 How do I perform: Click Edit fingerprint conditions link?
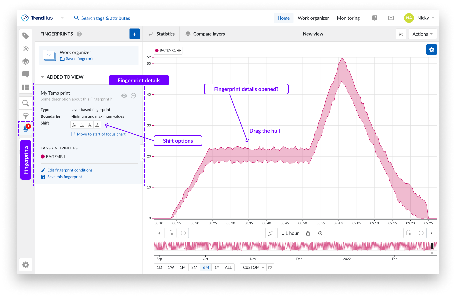point(69,170)
